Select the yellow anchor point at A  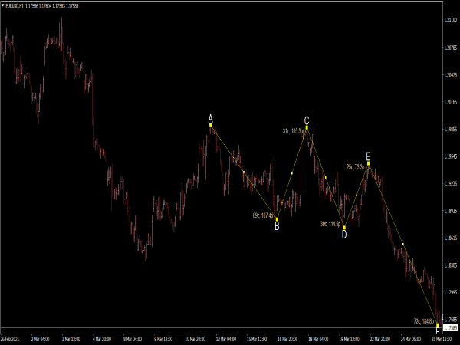[210, 125]
